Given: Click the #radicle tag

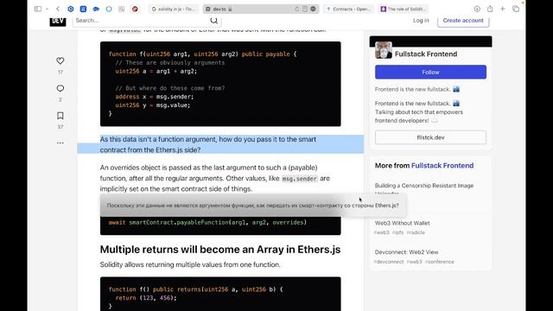Looking at the screenshot, I should [x=416, y=232].
